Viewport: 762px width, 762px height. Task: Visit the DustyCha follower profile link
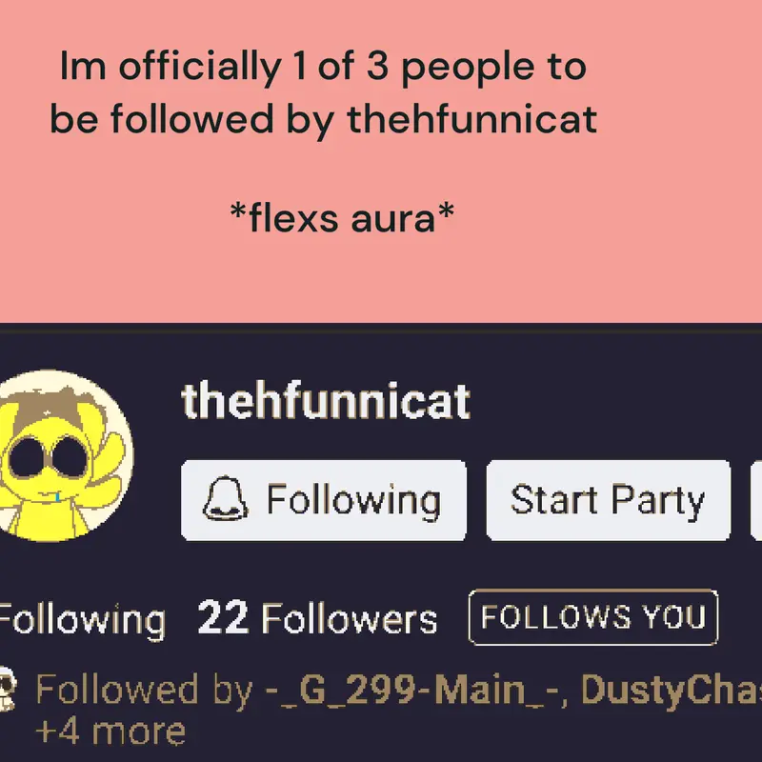click(672, 690)
